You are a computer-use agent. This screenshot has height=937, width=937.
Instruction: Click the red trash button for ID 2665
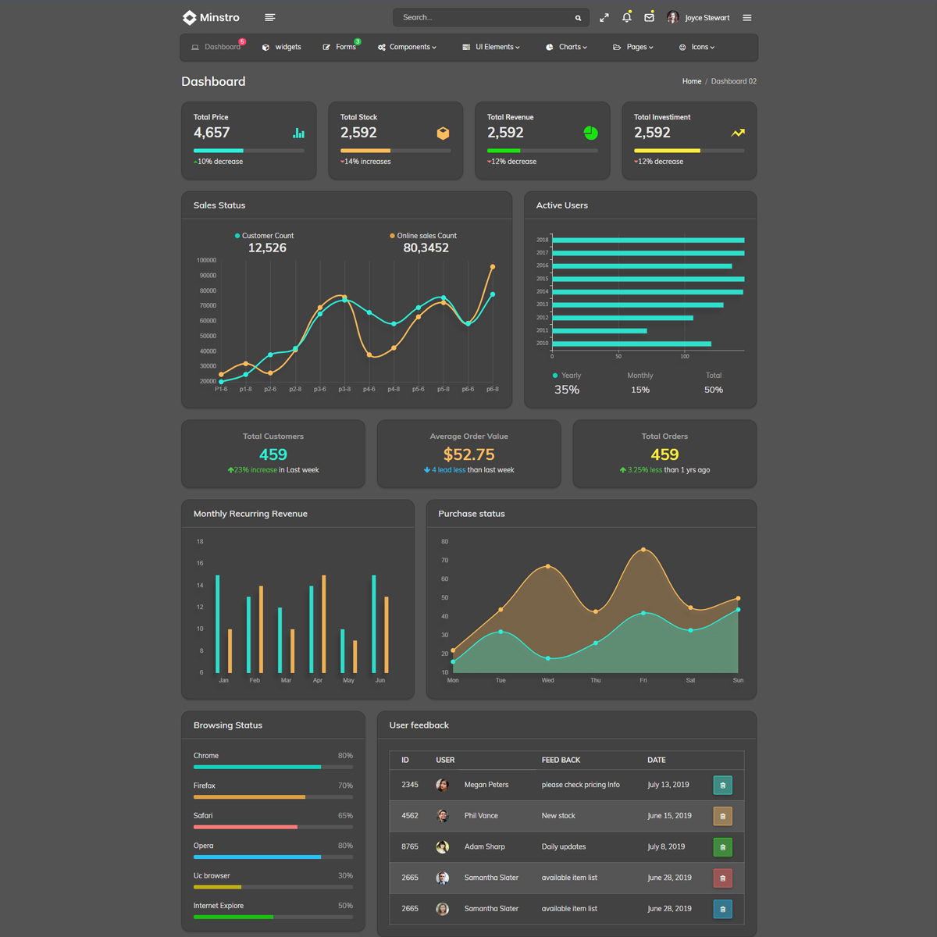point(722,878)
